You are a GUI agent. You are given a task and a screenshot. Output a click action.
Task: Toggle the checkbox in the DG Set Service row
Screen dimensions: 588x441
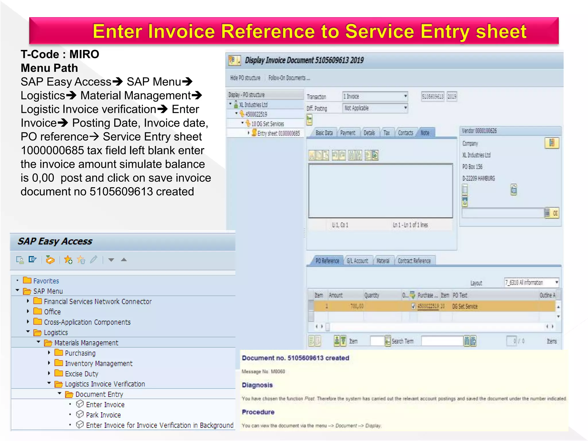click(413, 306)
